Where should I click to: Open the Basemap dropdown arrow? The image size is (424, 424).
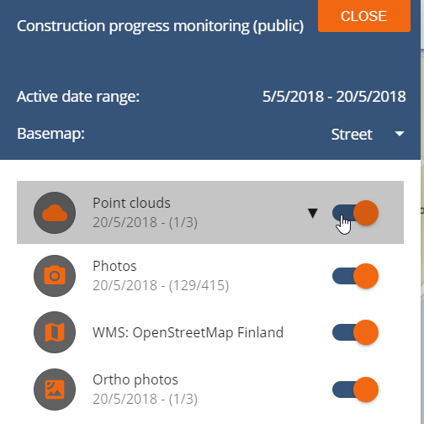(x=400, y=134)
